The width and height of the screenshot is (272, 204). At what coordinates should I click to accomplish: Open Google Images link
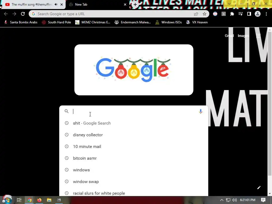coord(243,36)
